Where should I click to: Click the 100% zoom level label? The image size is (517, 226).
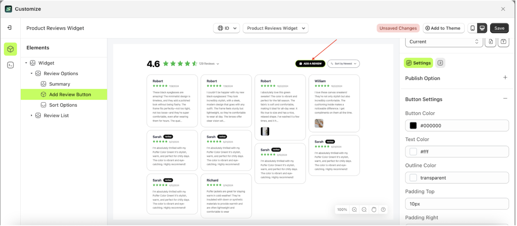(342, 209)
